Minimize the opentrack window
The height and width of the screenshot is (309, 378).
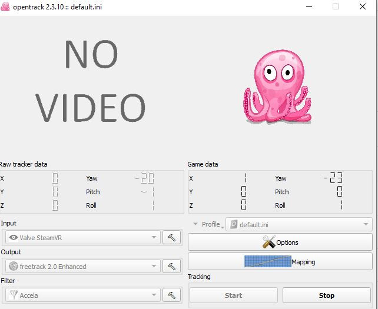[x=309, y=6]
